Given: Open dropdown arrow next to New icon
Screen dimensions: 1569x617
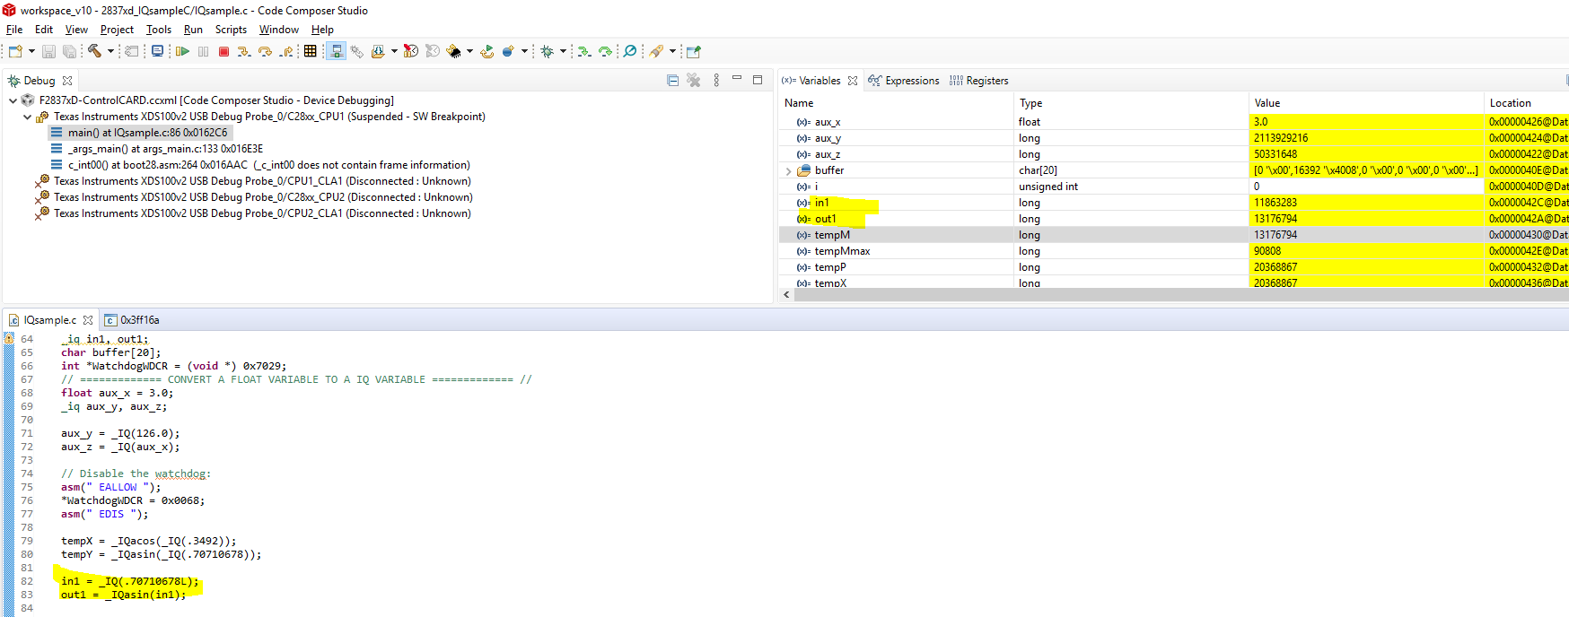Looking at the screenshot, I should tap(31, 51).
